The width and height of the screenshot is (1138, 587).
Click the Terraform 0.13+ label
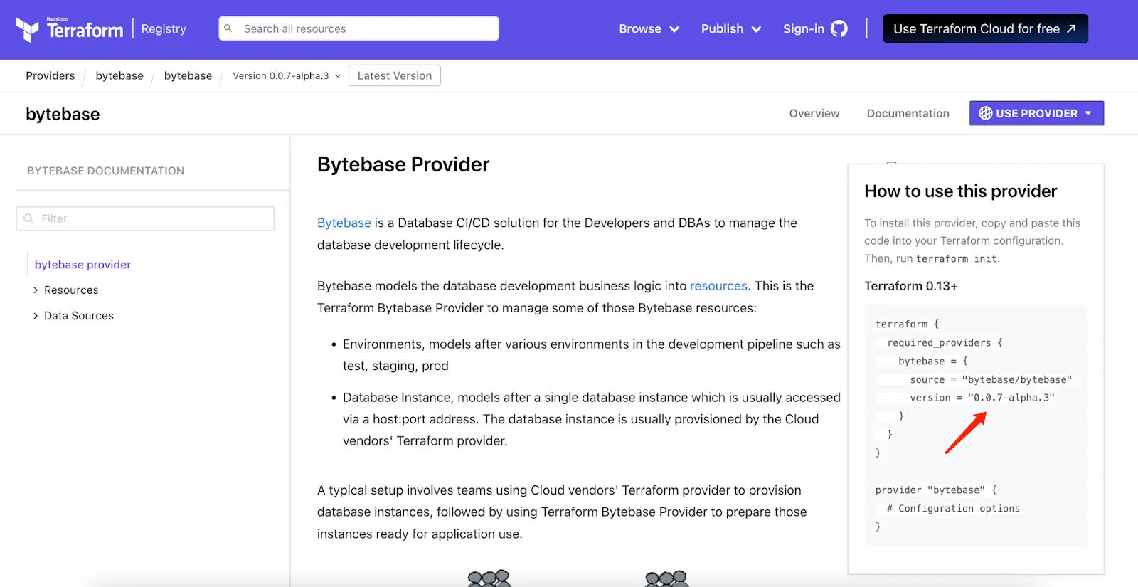pos(911,286)
